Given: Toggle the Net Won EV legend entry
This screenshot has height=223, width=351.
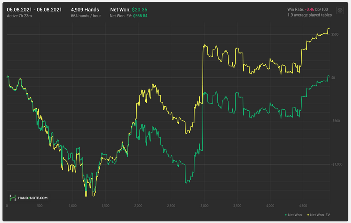Looking at the screenshot, I should tap(318, 215).
